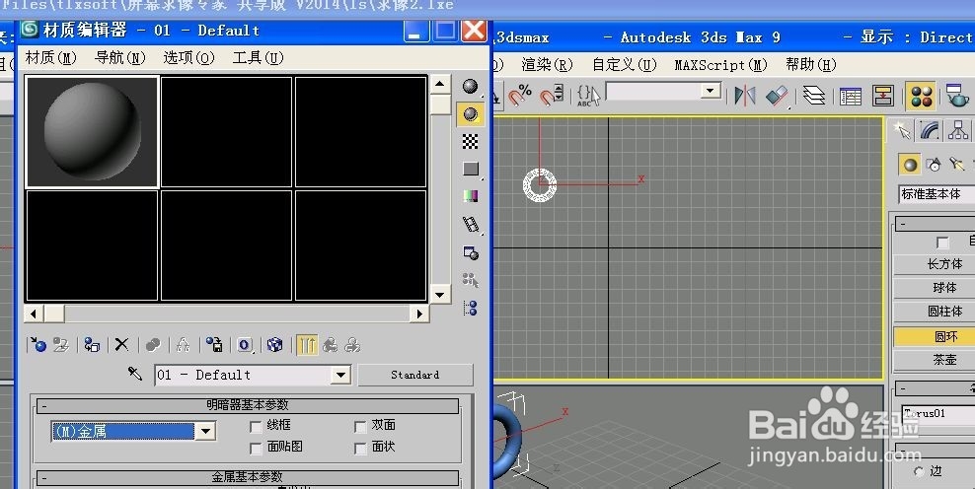
Task: Click the Video Color Check icon
Action: click(x=471, y=196)
